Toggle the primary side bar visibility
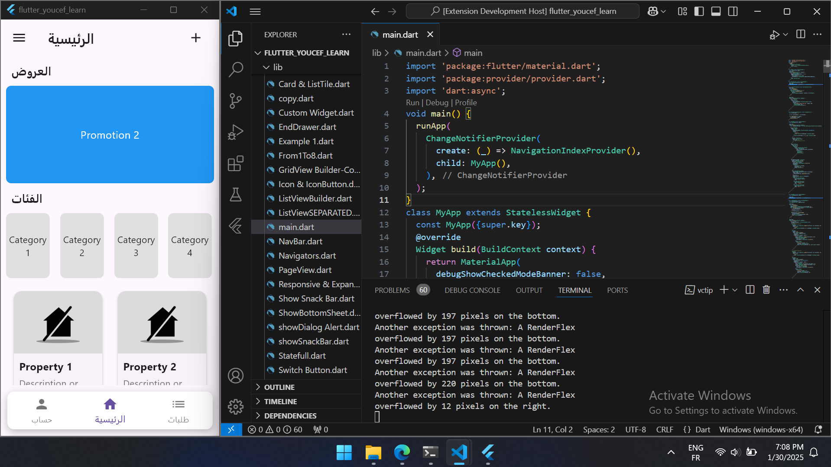This screenshot has height=467, width=831. click(x=699, y=12)
